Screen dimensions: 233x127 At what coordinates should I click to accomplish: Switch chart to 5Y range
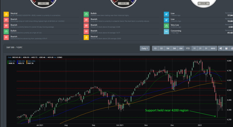coord(206,48)
